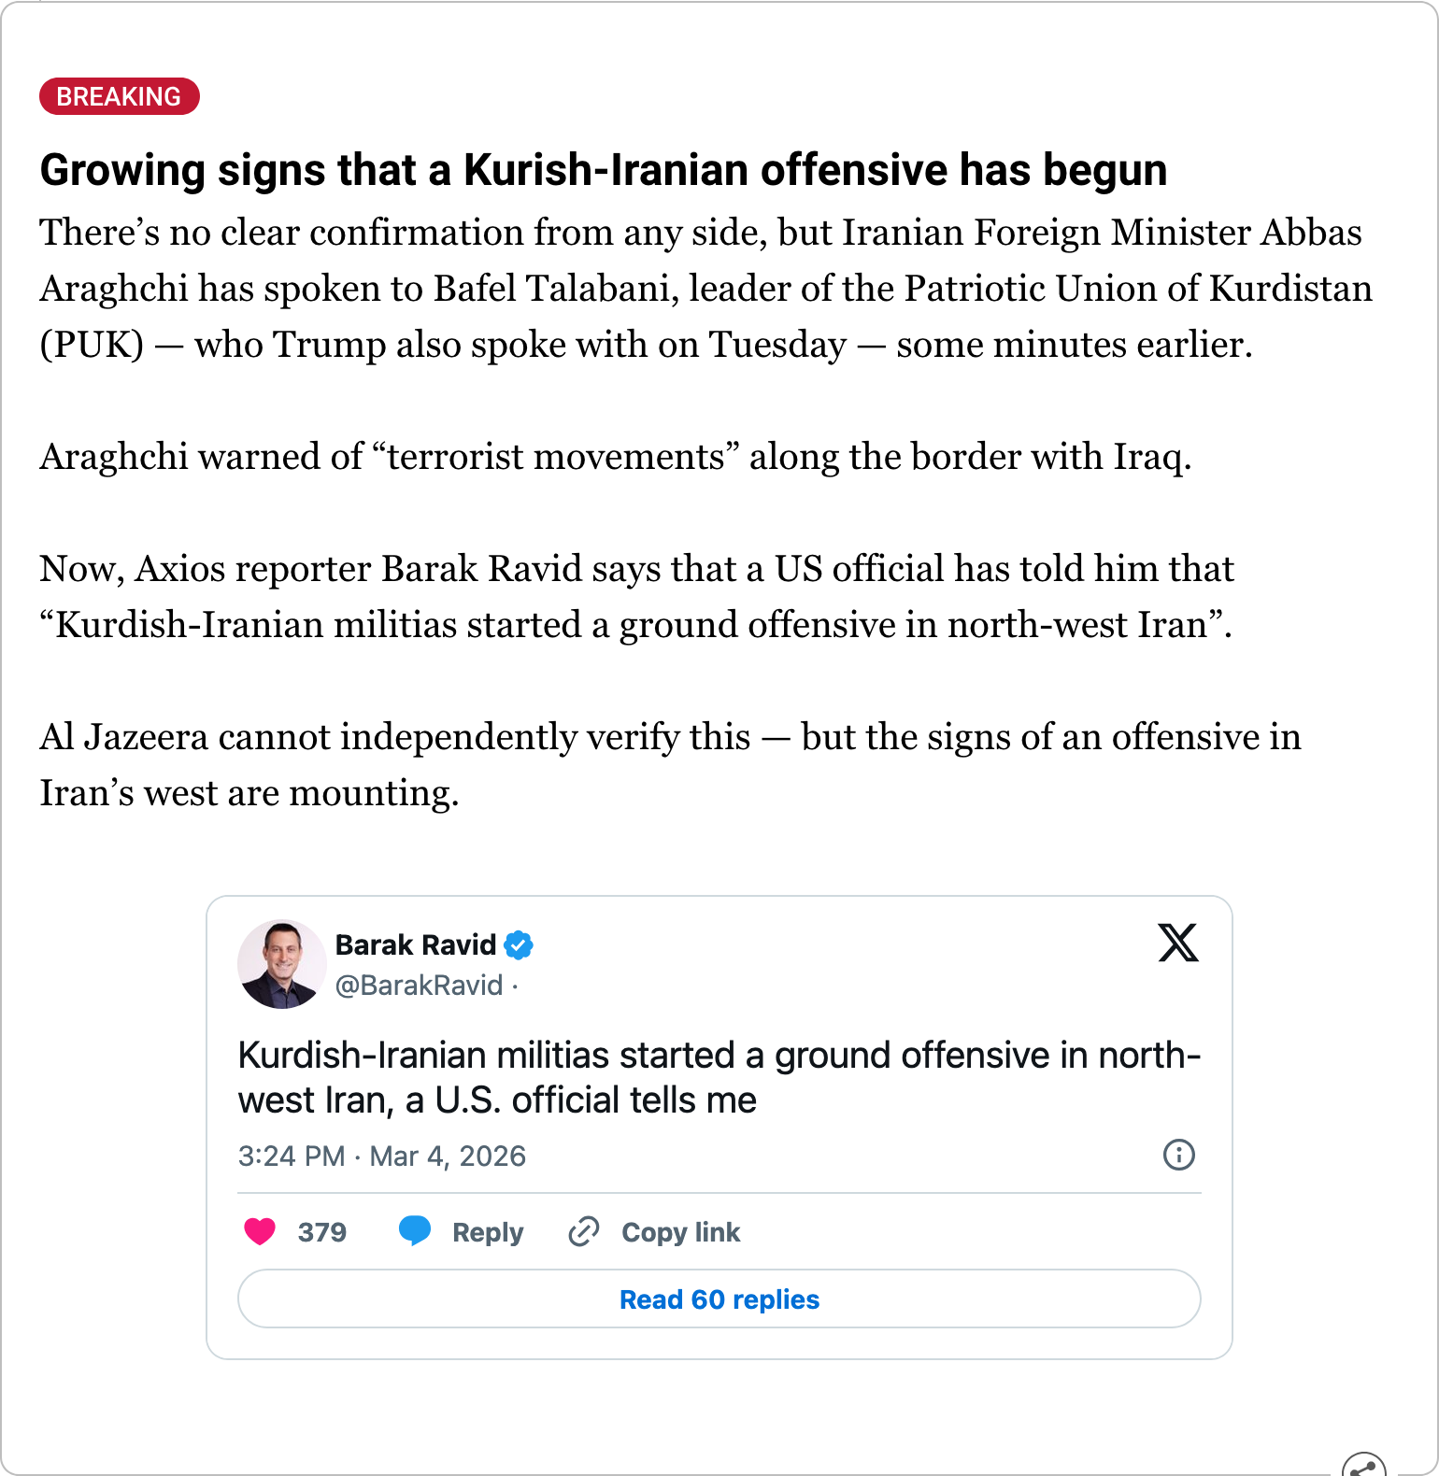Click the chain link icon

click(584, 1232)
